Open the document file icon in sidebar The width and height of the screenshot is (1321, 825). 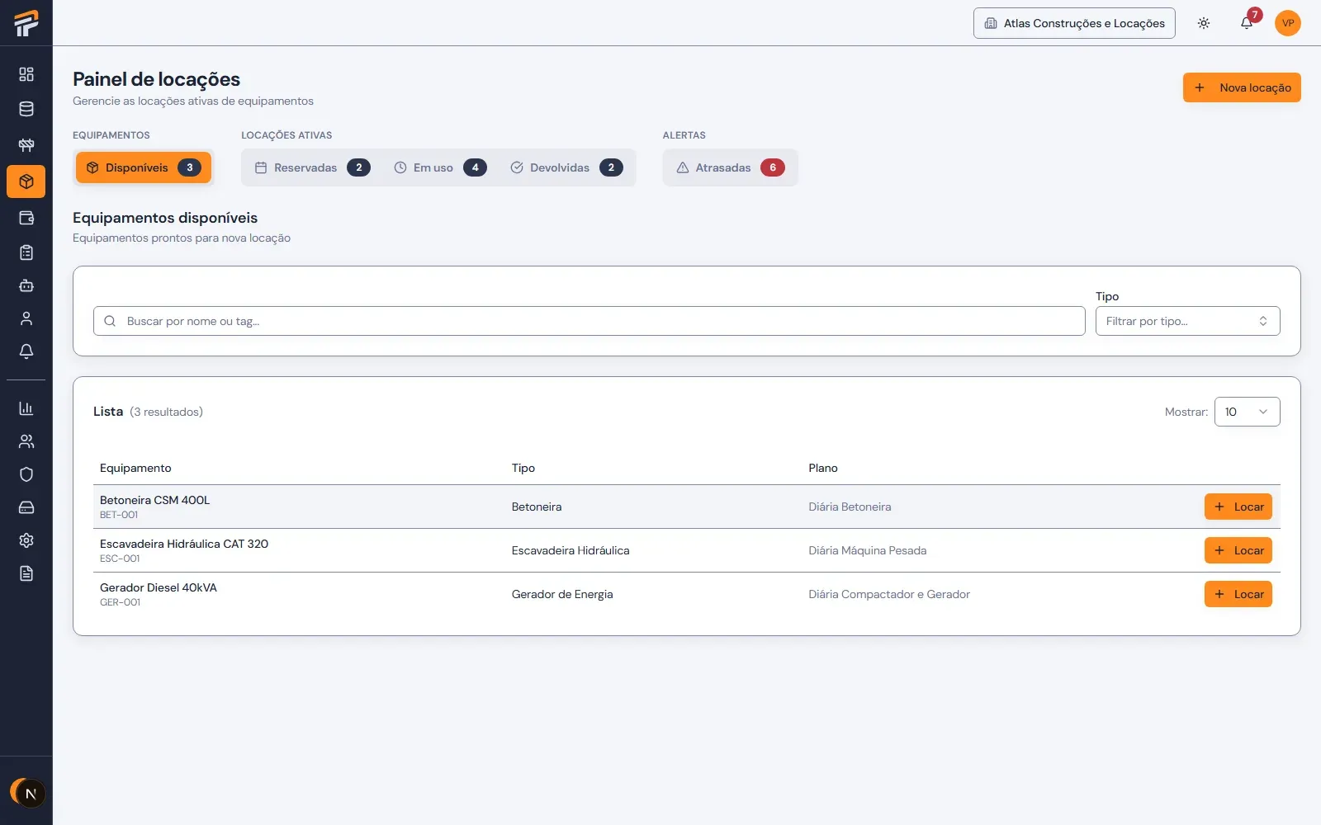(x=26, y=573)
